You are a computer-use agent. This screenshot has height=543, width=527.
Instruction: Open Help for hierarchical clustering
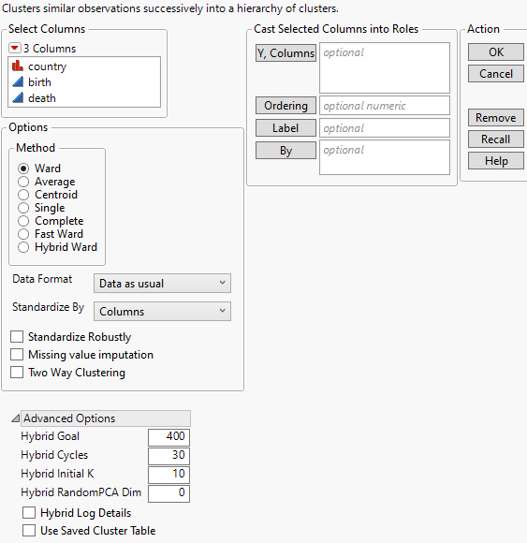point(496,161)
